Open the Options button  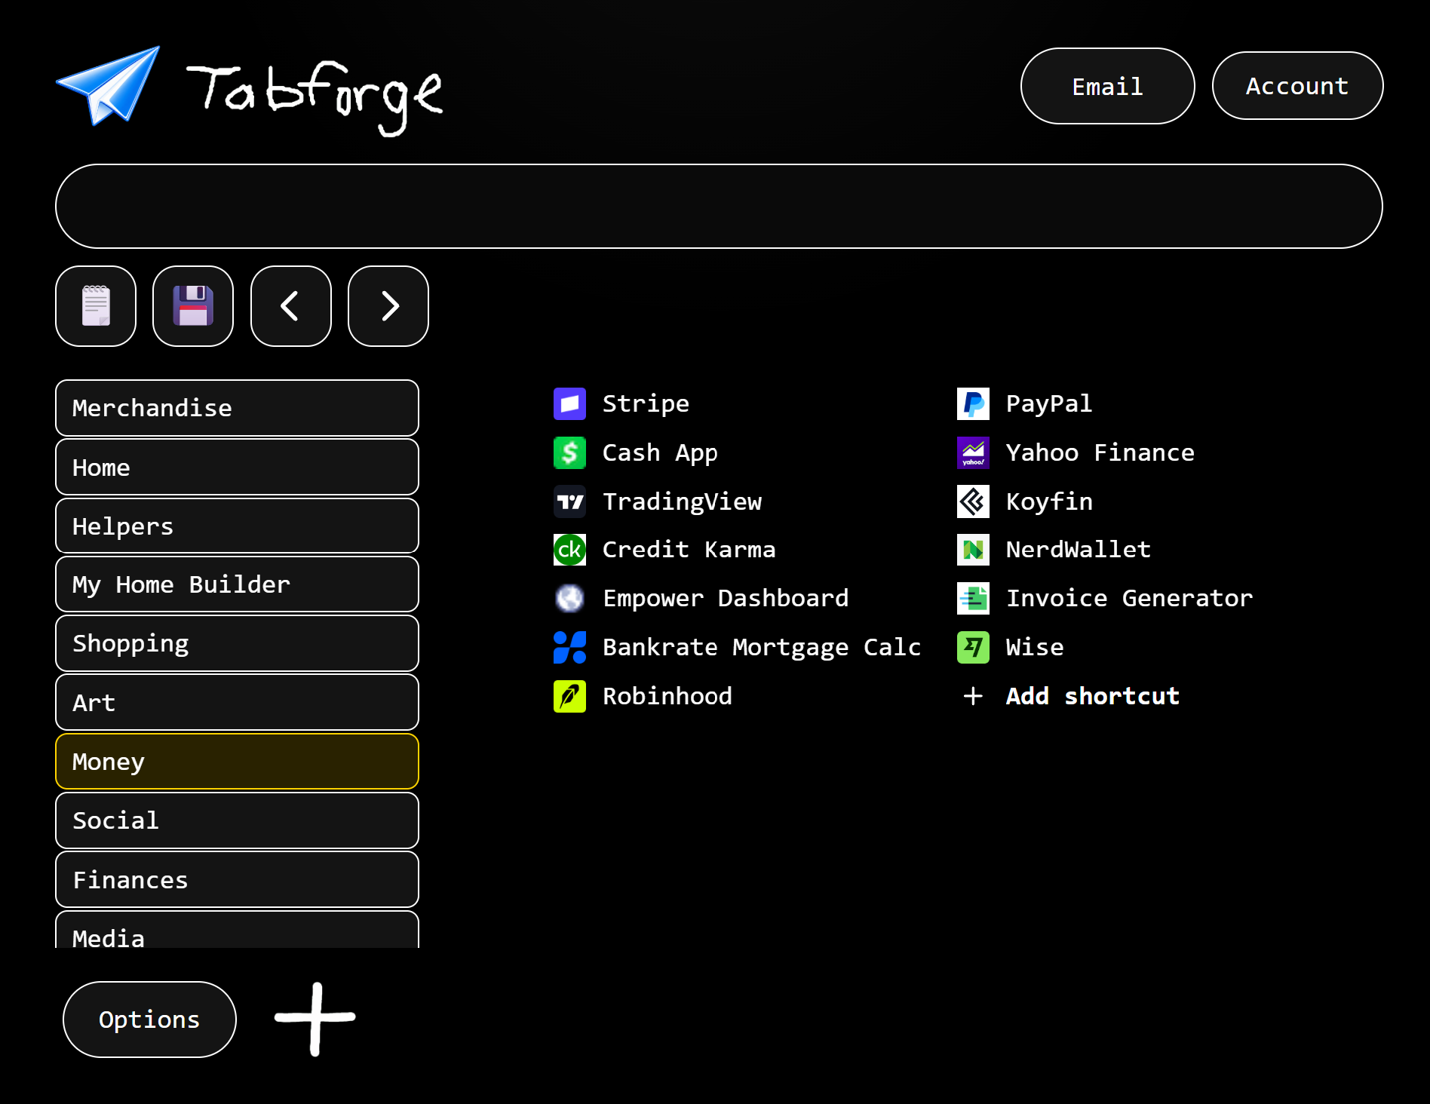(x=149, y=1020)
